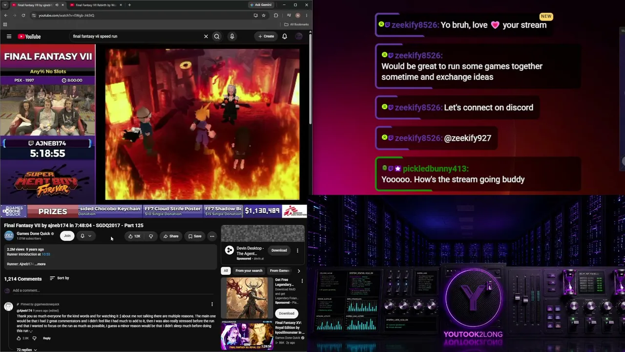
Task: Bookmark this page with the star
Action: pos(264,15)
